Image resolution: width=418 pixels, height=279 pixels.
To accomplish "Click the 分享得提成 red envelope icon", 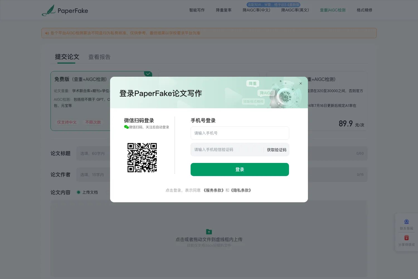I will point(407,238).
